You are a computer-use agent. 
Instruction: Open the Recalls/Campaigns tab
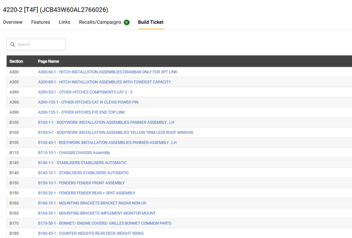100,22
